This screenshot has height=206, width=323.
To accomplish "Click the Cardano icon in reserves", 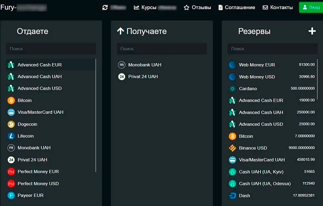I will [x=232, y=88].
